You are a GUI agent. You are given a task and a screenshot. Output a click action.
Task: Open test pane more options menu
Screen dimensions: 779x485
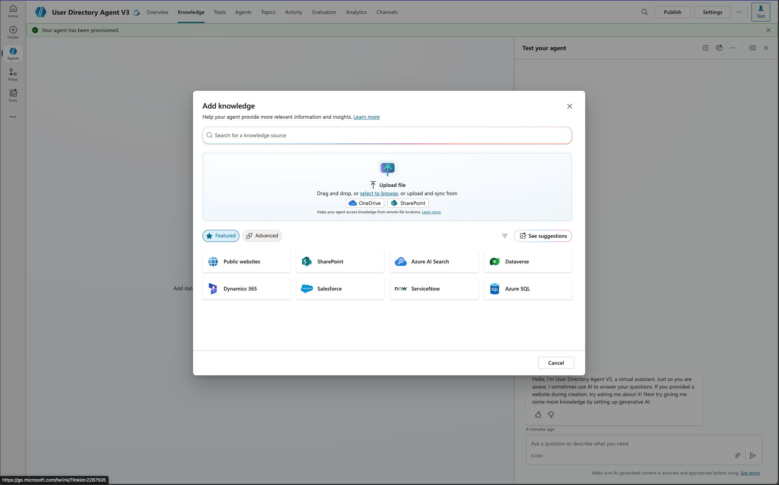732,48
